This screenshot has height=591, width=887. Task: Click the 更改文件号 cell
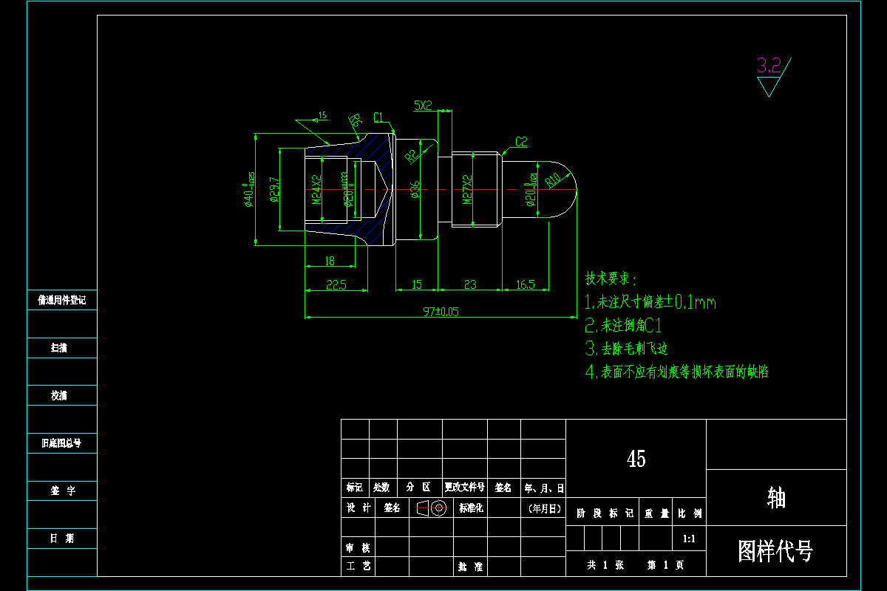464,488
